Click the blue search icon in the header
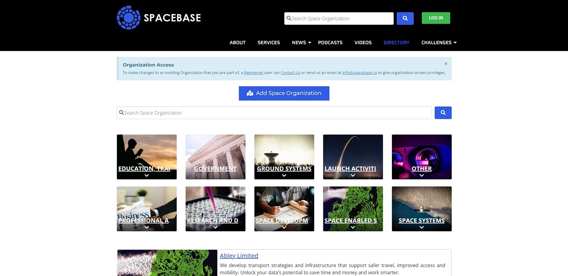Viewport: 568px width, 276px height. 405,18
